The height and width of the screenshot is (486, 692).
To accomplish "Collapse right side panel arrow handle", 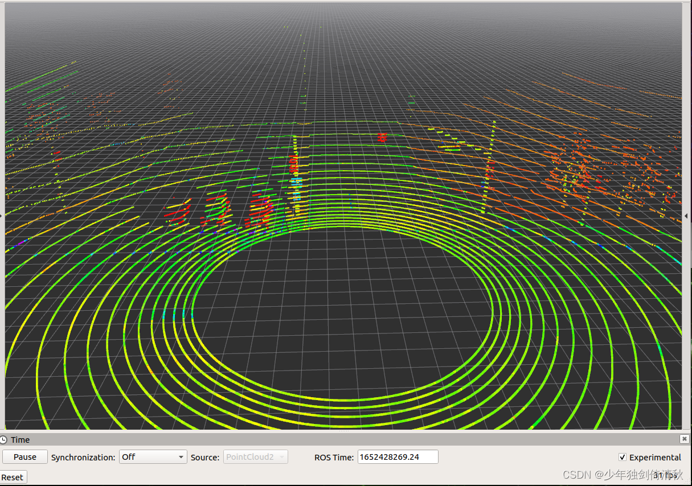I will tap(686, 216).
